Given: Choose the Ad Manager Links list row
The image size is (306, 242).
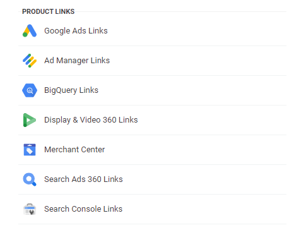Looking at the screenshot, I should coord(152,61).
